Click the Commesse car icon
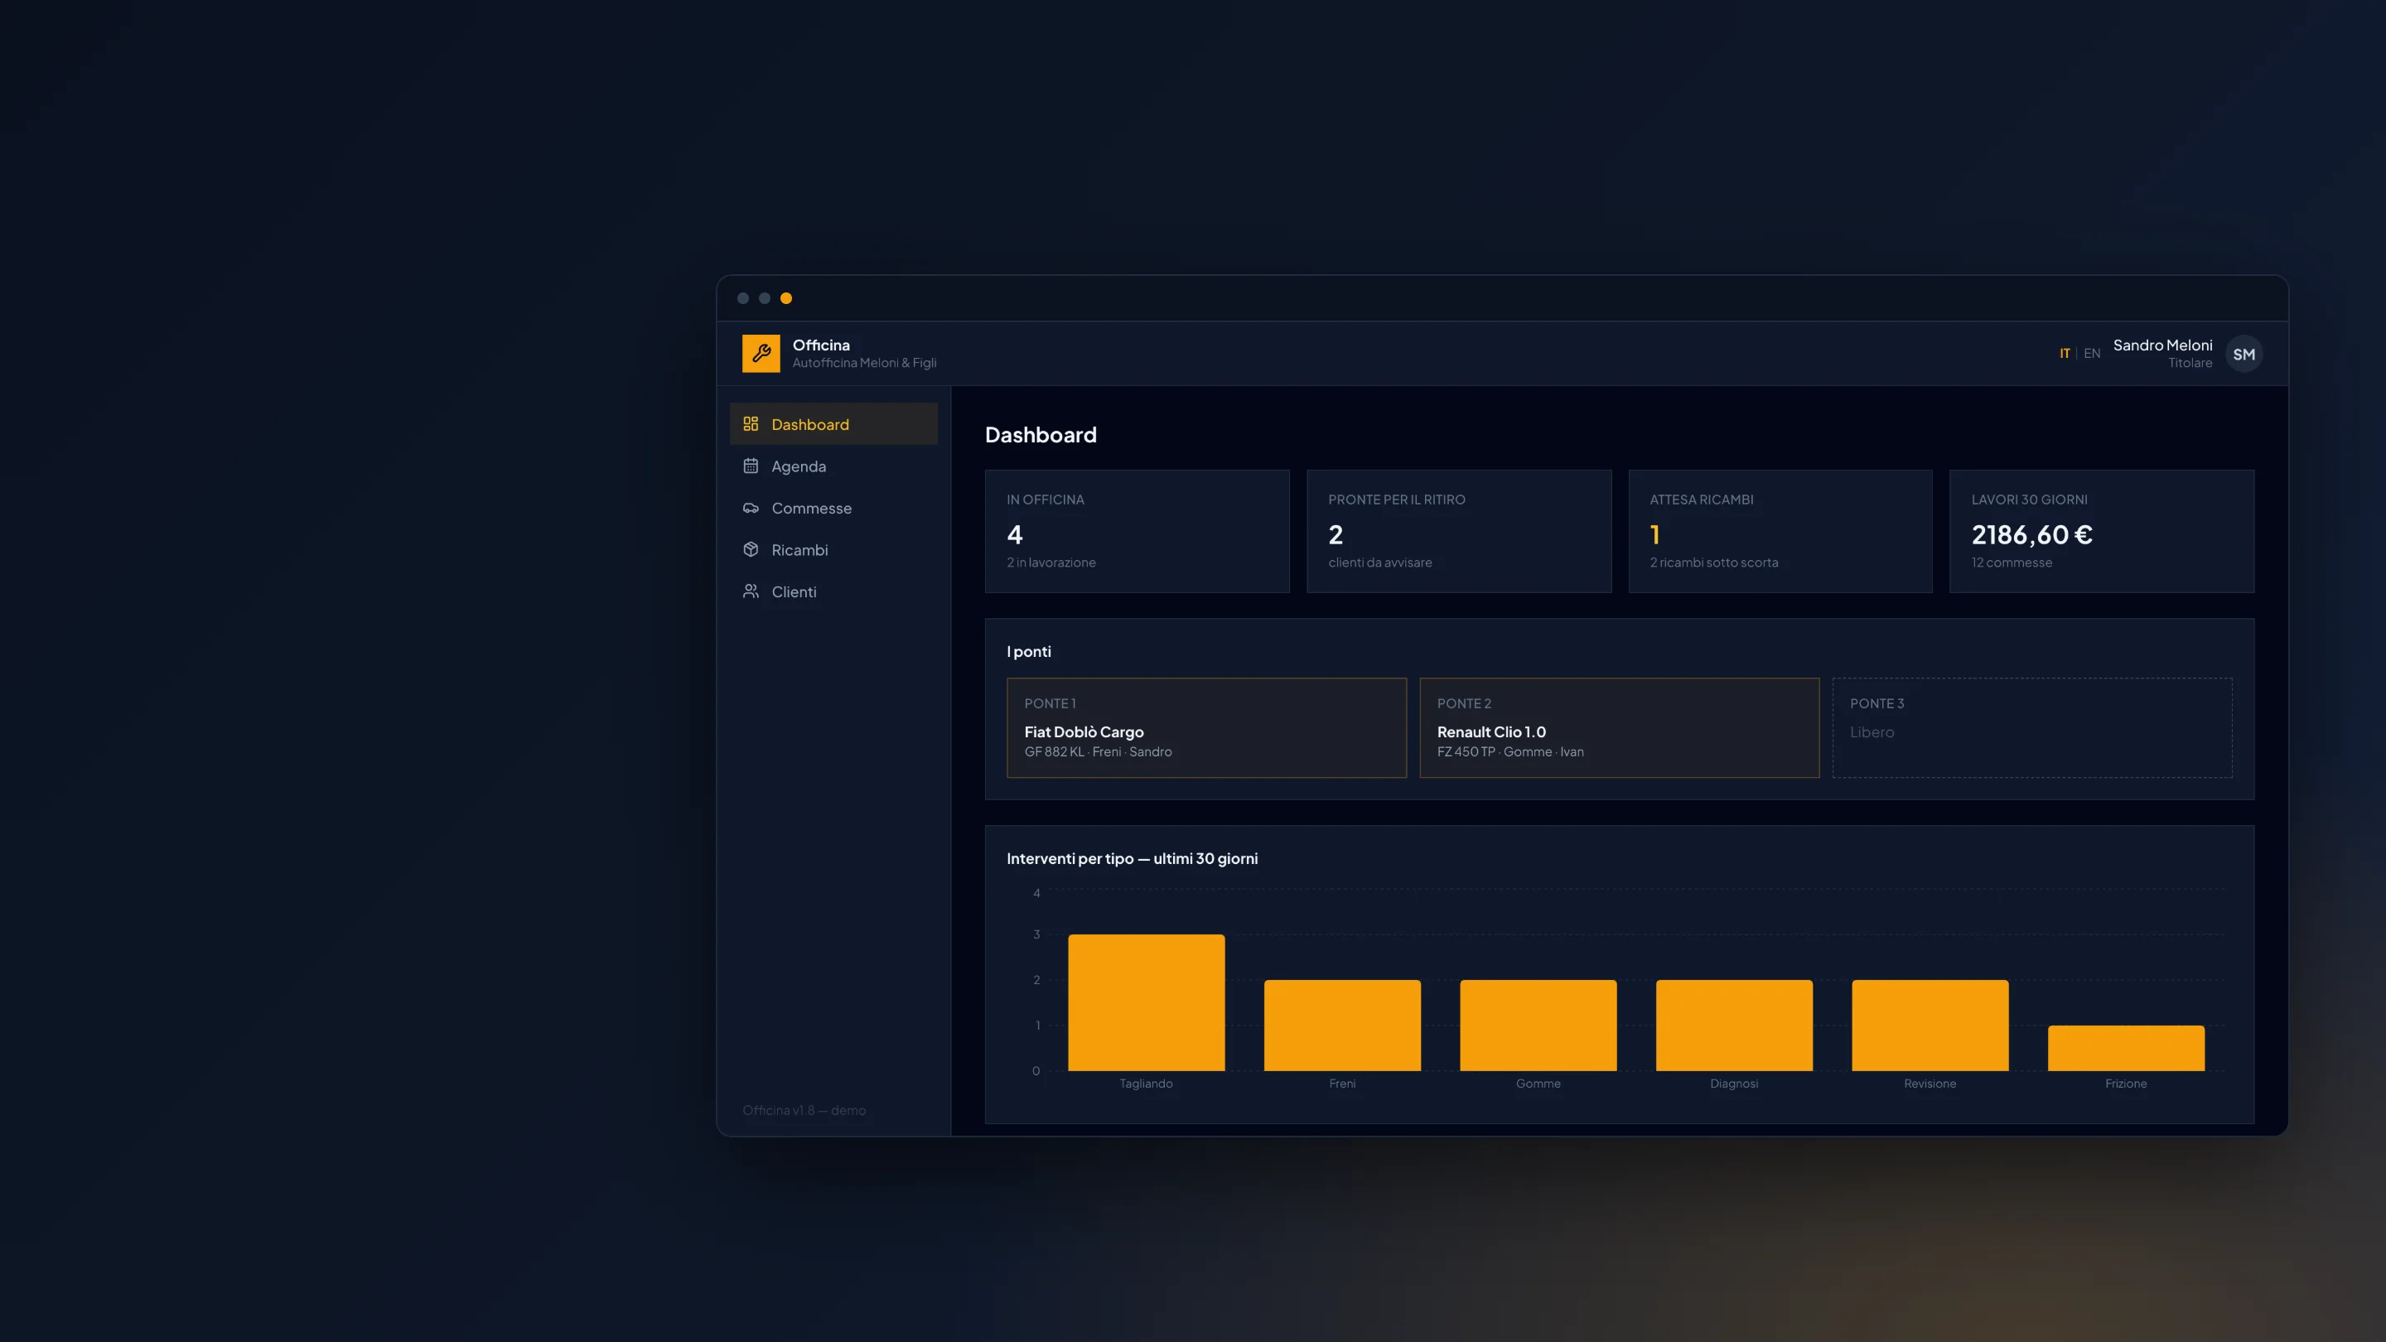Image resolution: width=2386 pixels, height=1342 pixels. [751, 508]
